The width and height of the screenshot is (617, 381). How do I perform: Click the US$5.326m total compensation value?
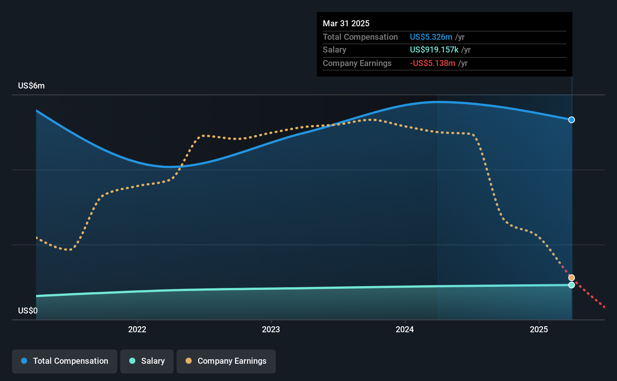(431, 37)
